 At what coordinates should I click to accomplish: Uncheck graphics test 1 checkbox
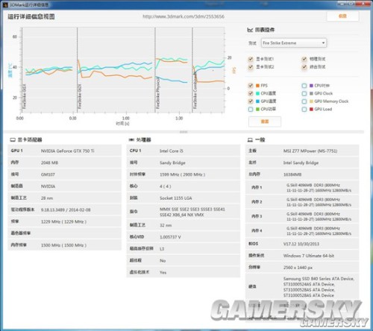[251, 59]
